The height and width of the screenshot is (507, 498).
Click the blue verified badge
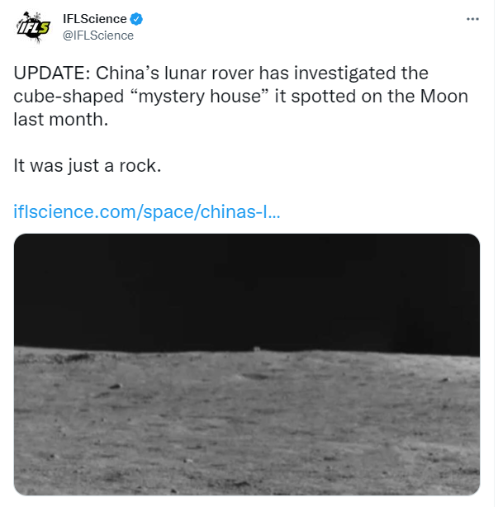coord(136,19)
